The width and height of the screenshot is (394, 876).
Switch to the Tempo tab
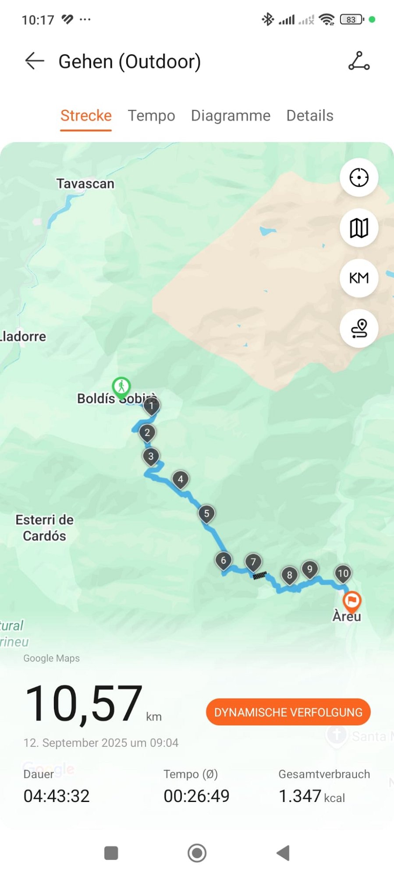click(151, 116)
